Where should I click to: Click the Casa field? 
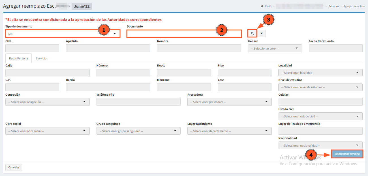(245, 87)
